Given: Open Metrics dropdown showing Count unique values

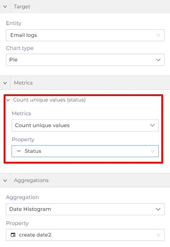Looking at the screenshot, I should (85, 125).
